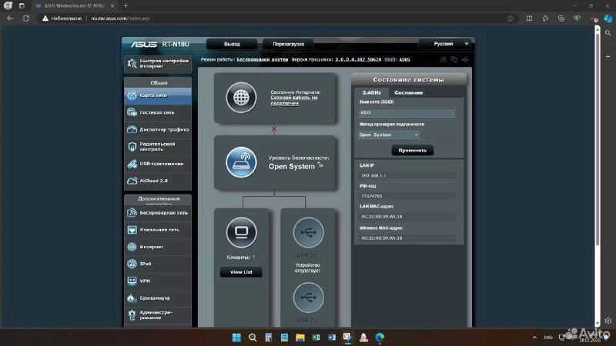Click the SSID name input field

click(407, 113)
